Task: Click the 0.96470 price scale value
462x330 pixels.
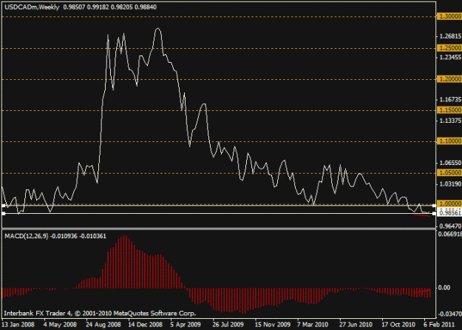Action: pyautogui.click(x=450, y=226)
